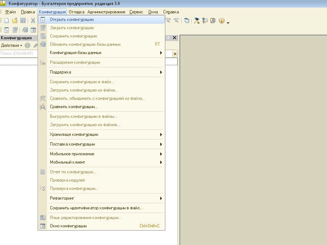
Task: Click the Close configuration icon in second toolbar
Action: 15,30
